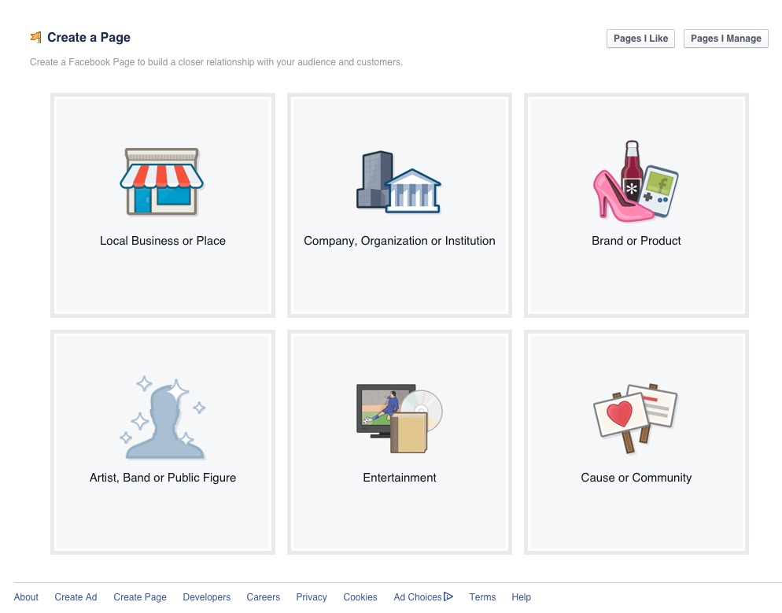Choose the Entertainment category tile
The height and width of the screenshot is (613, 782).
pyautogui.click(x=399, y=441)
